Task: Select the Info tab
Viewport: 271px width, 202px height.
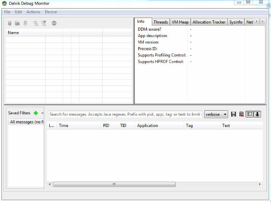Action: (x=143, y=22)
